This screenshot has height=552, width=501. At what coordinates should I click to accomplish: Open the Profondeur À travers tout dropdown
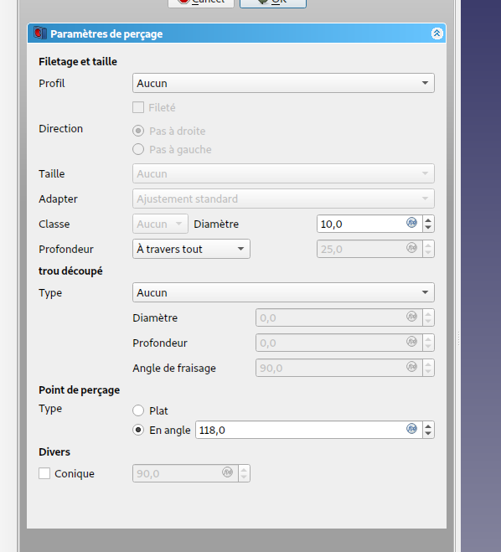click(x=191, y=249)
